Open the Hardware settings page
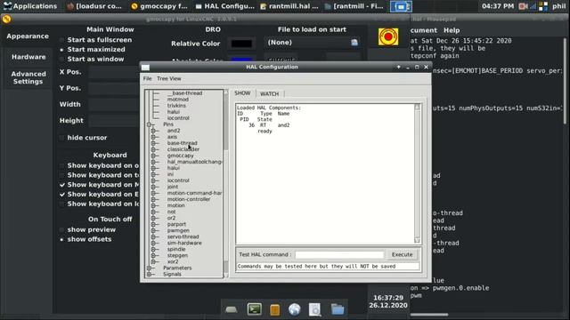The image size is (570, 320). coord(28,57)
